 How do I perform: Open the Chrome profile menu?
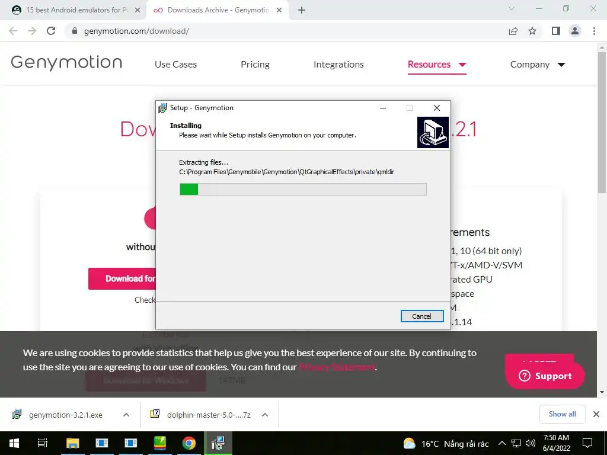[575, 31]
